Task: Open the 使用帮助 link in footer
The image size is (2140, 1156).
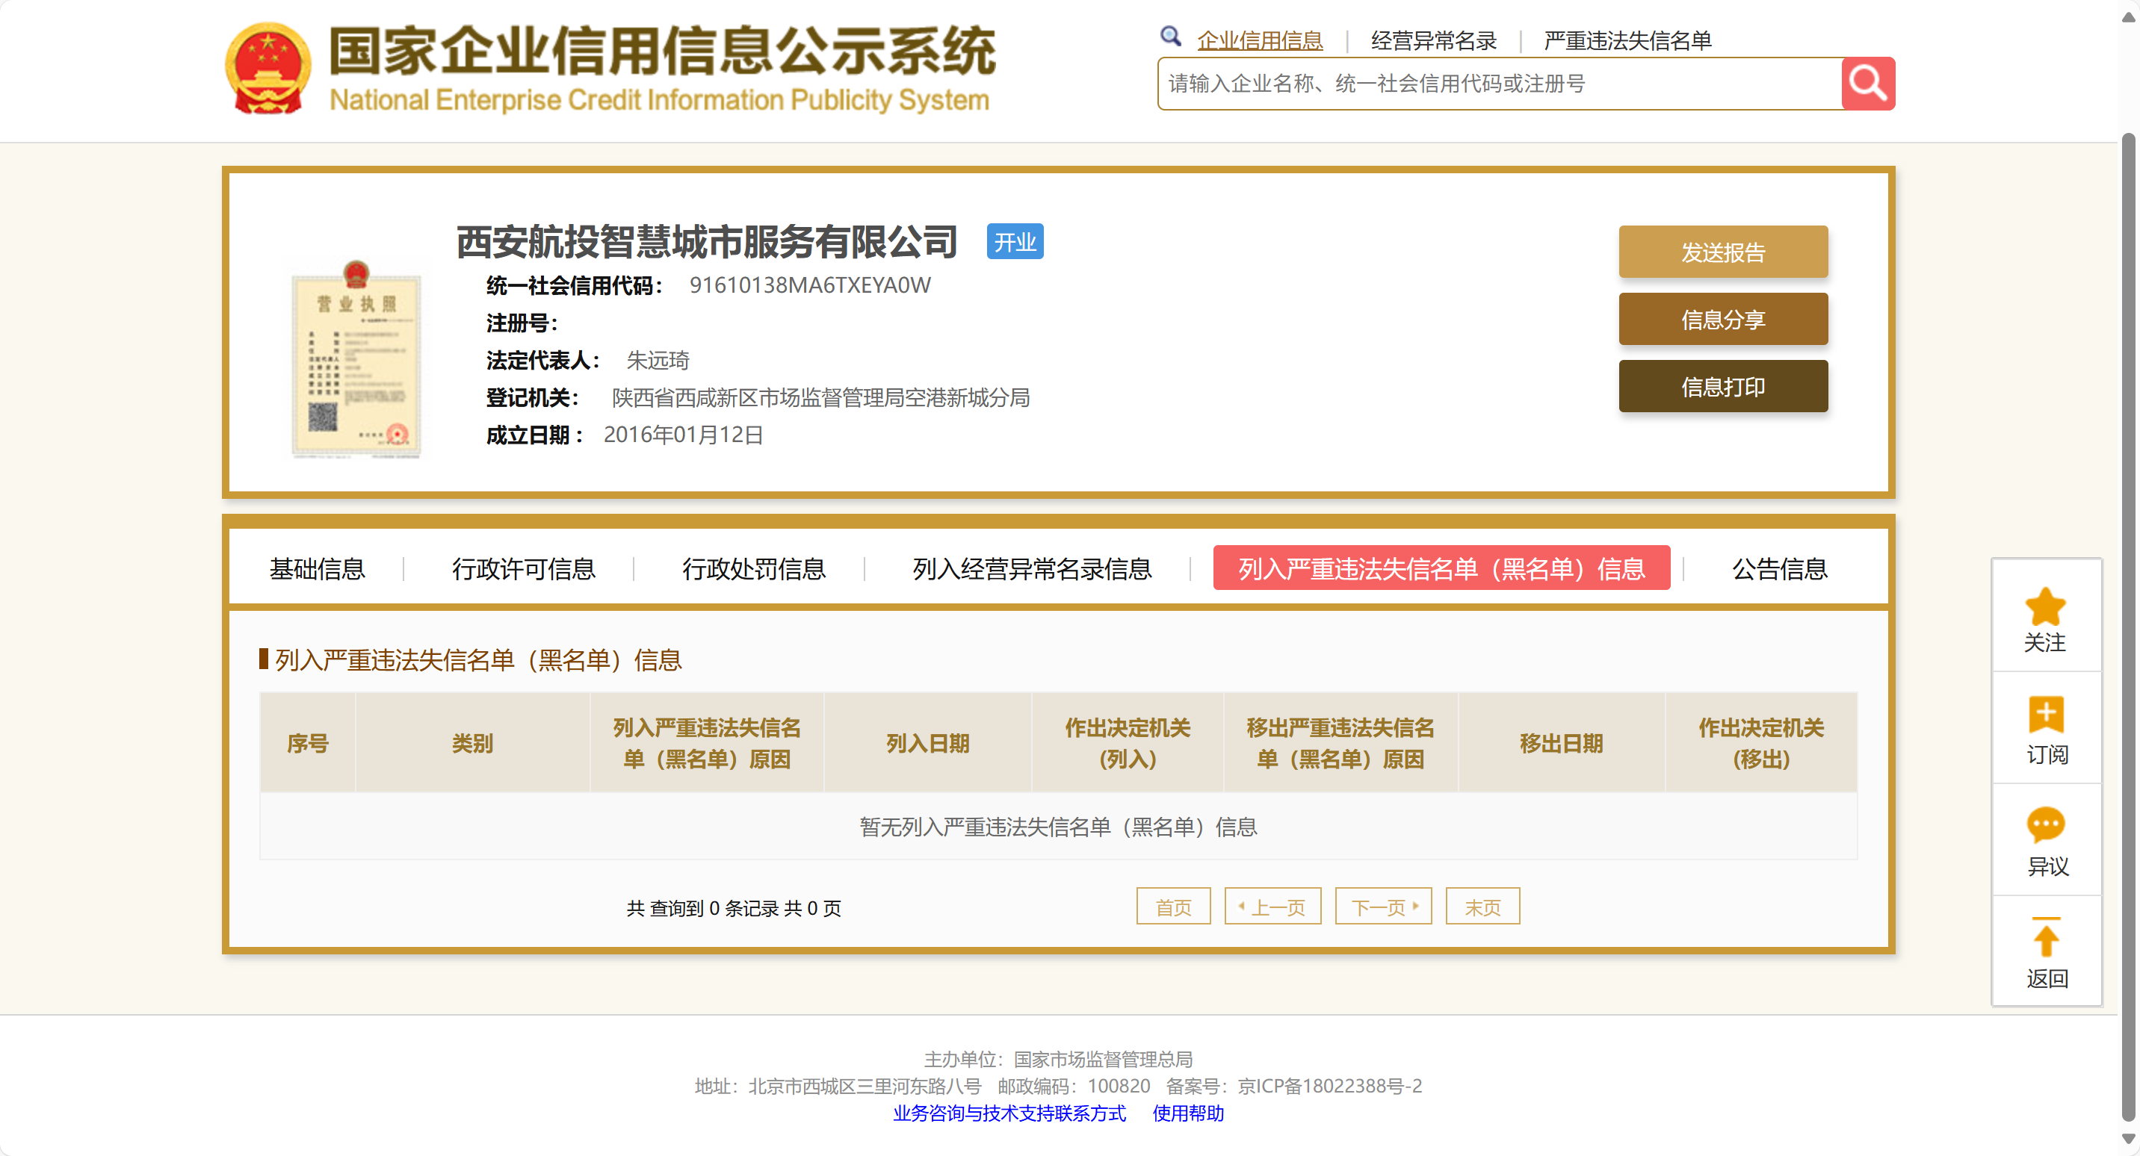Action: 1187,1113
